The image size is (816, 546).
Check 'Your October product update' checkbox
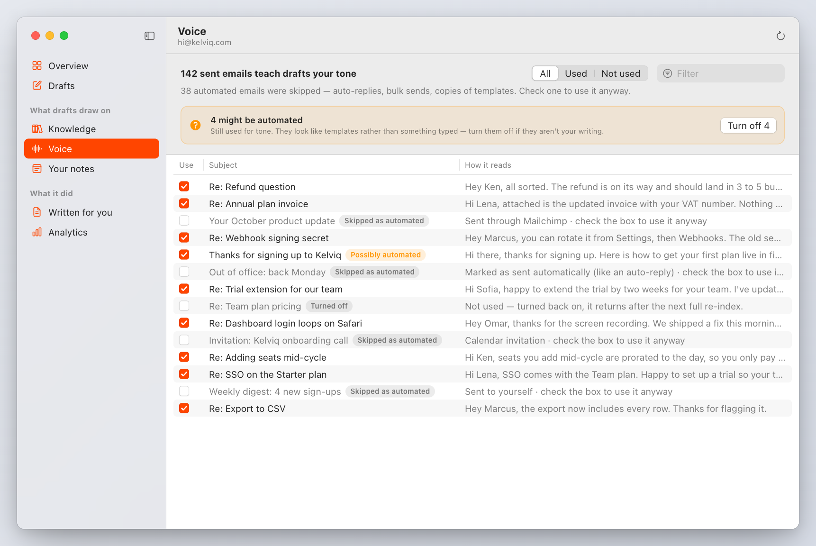184,221
